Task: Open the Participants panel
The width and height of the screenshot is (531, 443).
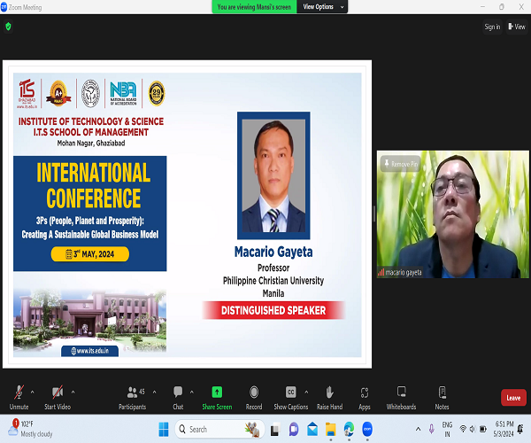Action: click(133, 398)
